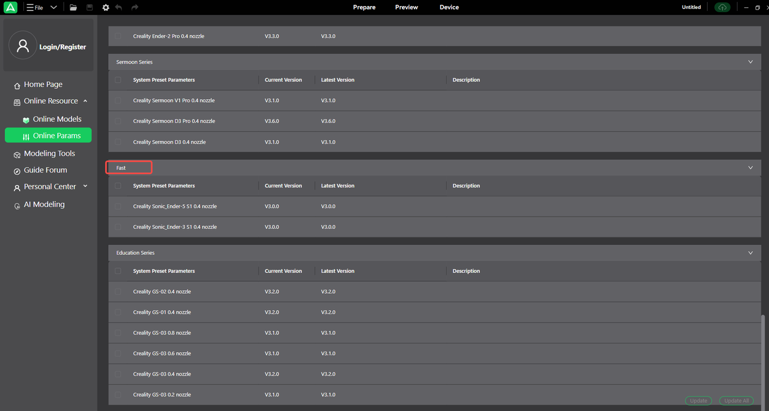Click the Creality Sonic_Ender-3 S1 0.4 nozzle name
This screenshot has width=769, height=411.
click(175, 227)
